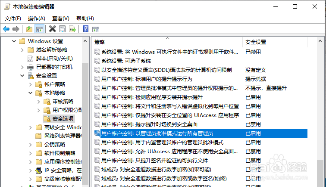
Task: Open the Properties toolbar icon
Action: point(63,29)
